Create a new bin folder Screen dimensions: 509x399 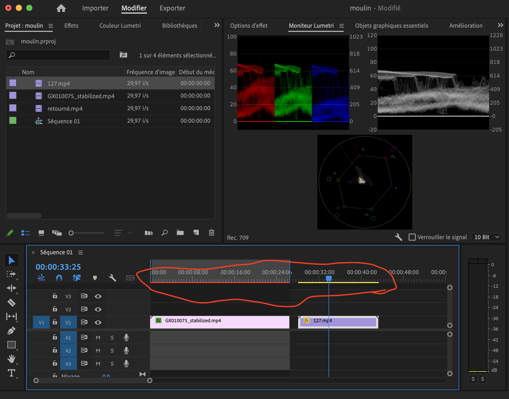tap(180, 233)
